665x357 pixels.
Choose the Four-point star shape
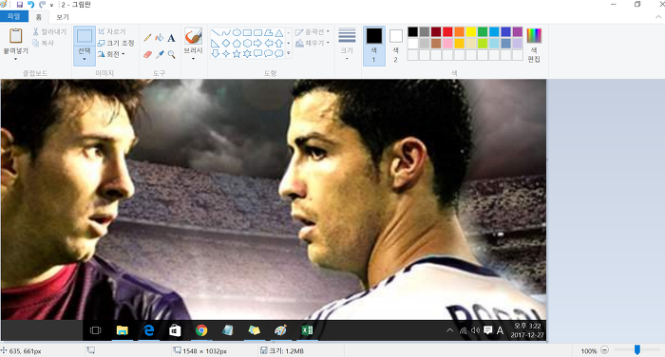[x=226, y=54]
